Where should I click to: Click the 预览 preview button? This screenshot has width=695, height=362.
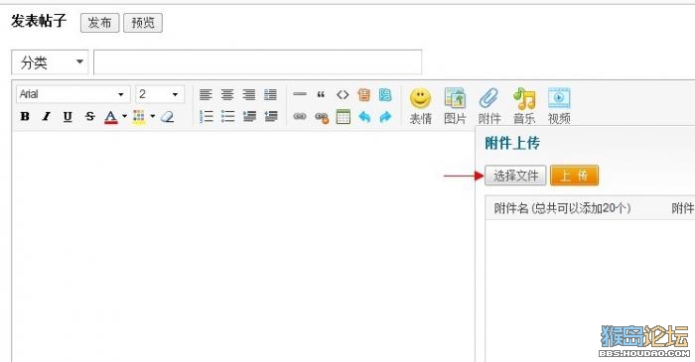143,23
